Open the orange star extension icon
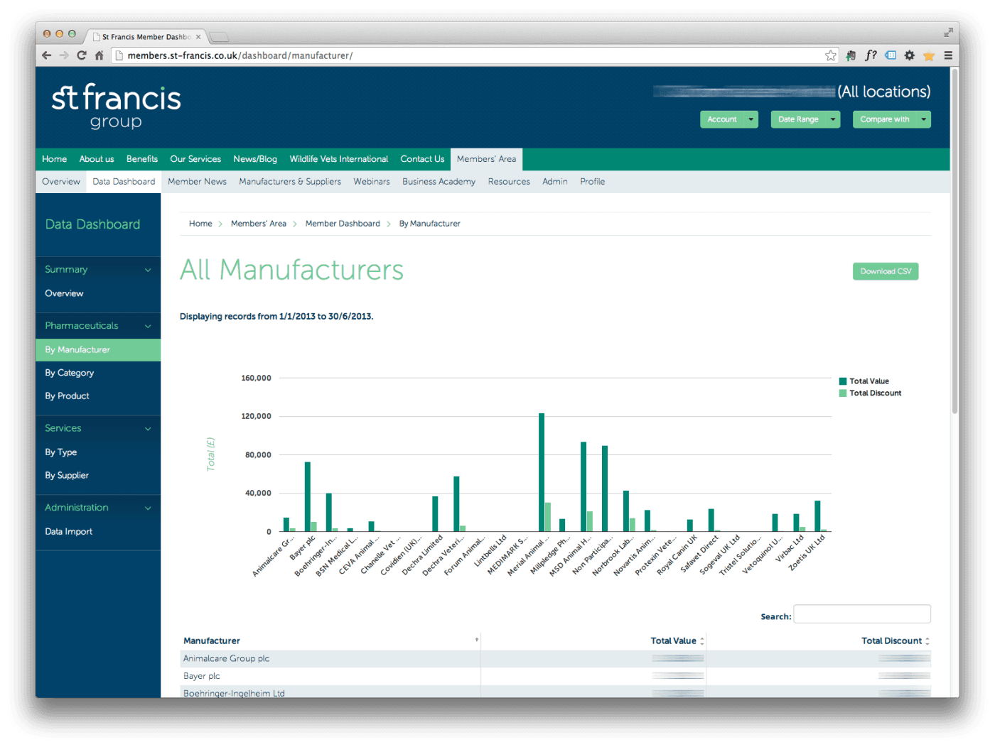Viewport: 995px width, 747px height. click(x=929, y=55)
